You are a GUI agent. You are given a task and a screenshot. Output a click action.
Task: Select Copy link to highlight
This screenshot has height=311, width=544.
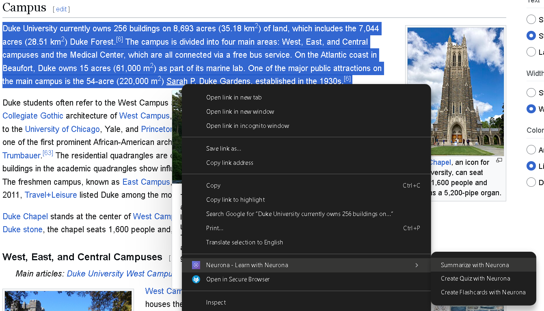click(x=306, y=200)
